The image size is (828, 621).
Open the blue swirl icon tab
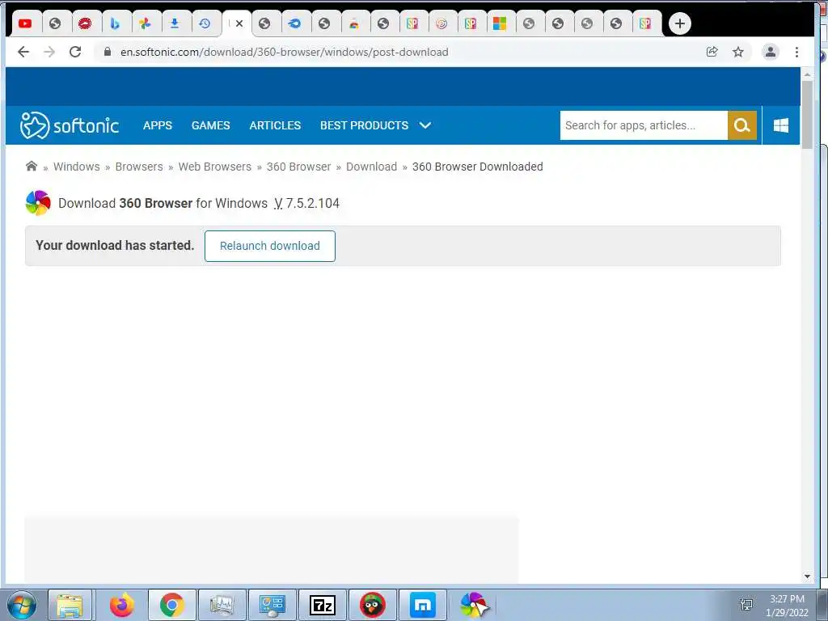(x=294, y=23)
